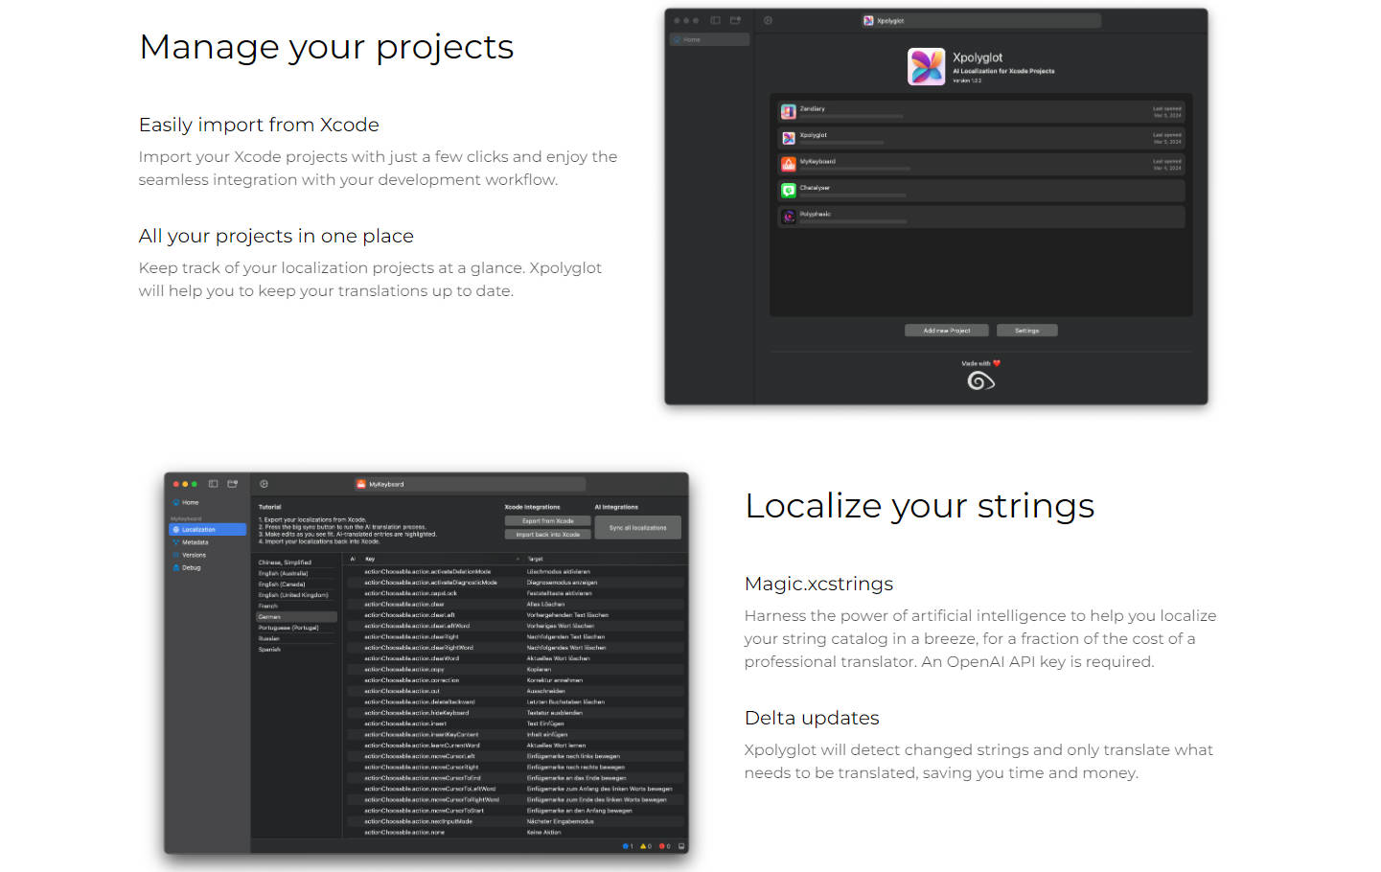Switch to the Metadata sidebar item
The image size is (1381, 872).
pos(196,542)
